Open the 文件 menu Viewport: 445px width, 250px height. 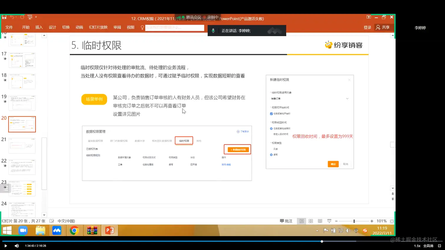pyautogui.click(x=9, y=27)
